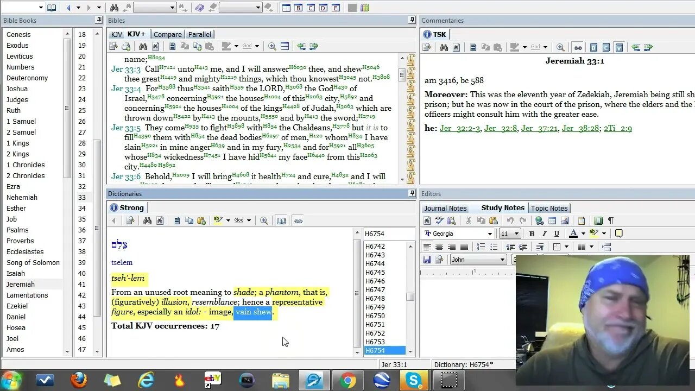This screenshot has width=695, height=391.
Task: Toggle the chain link button in the Commentaries toolbar
Action: pos(578,48)
